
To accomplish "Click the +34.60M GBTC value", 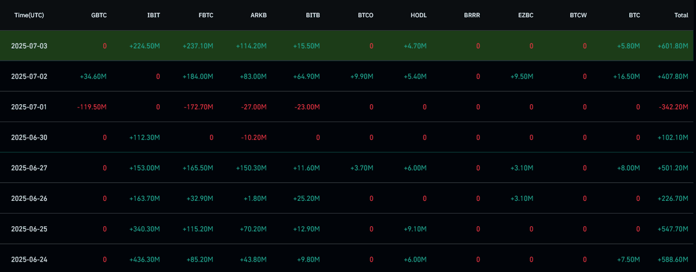I will click(93, 76).
